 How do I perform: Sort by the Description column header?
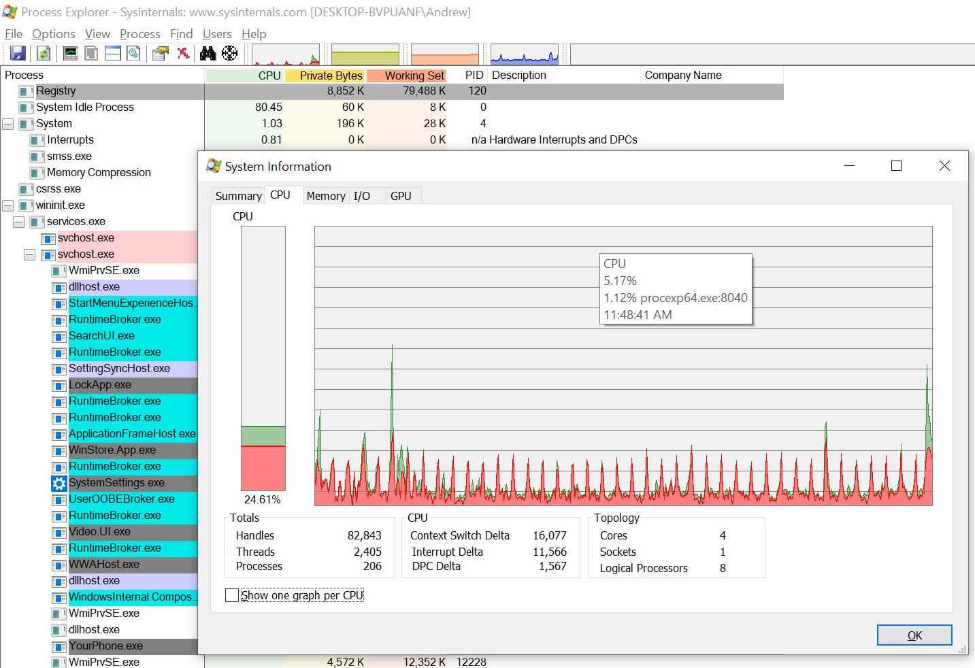click(x=564, y=76)
